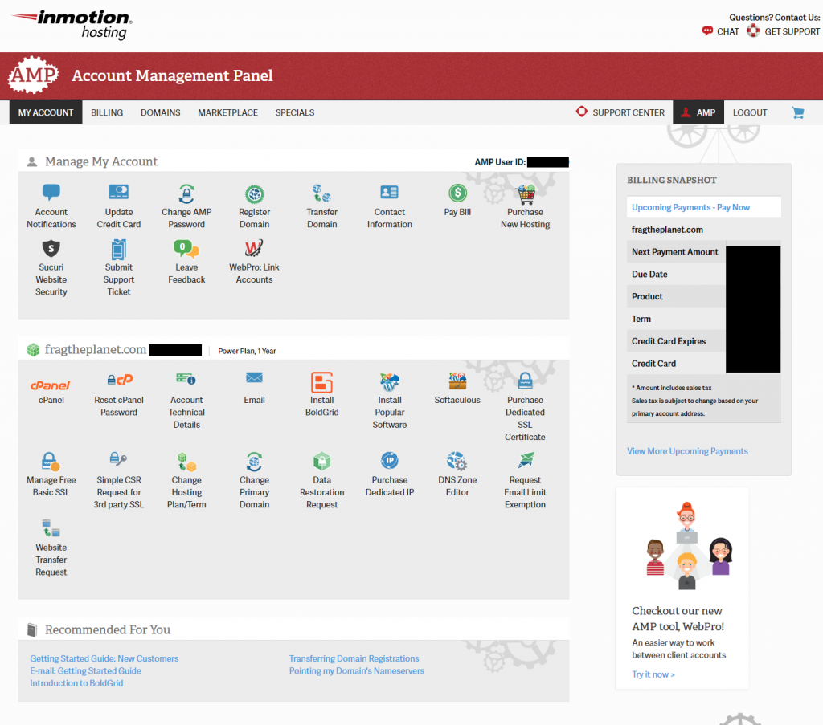Click the fragtheplanet.com section heading
Viewport: 823px width, 725px height.
click(96, 350)
